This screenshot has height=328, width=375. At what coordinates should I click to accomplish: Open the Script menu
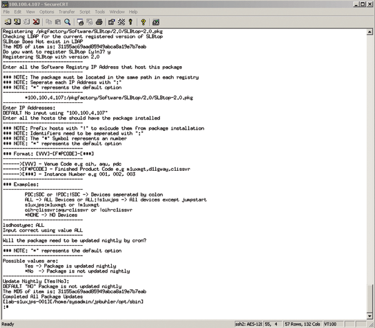click(x=86, y=11)
